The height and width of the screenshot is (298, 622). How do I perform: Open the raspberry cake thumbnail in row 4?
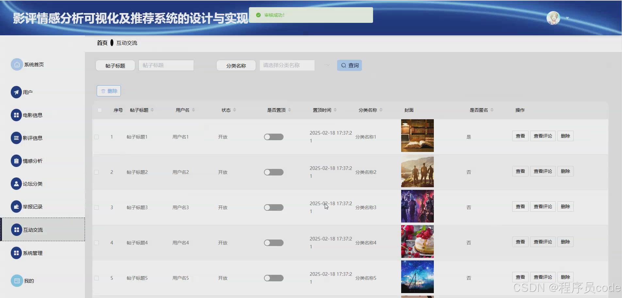417,241
